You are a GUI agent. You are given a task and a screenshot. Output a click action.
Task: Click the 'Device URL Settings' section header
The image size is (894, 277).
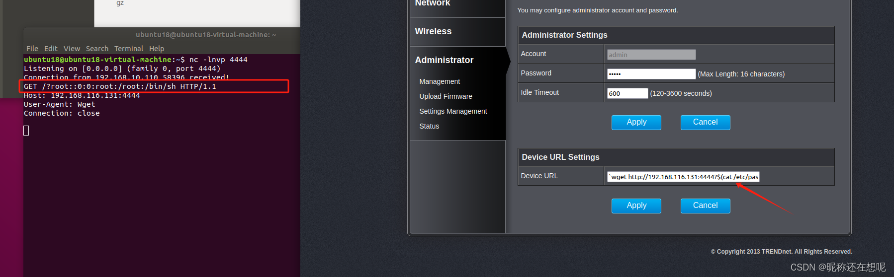click(560, 157)
